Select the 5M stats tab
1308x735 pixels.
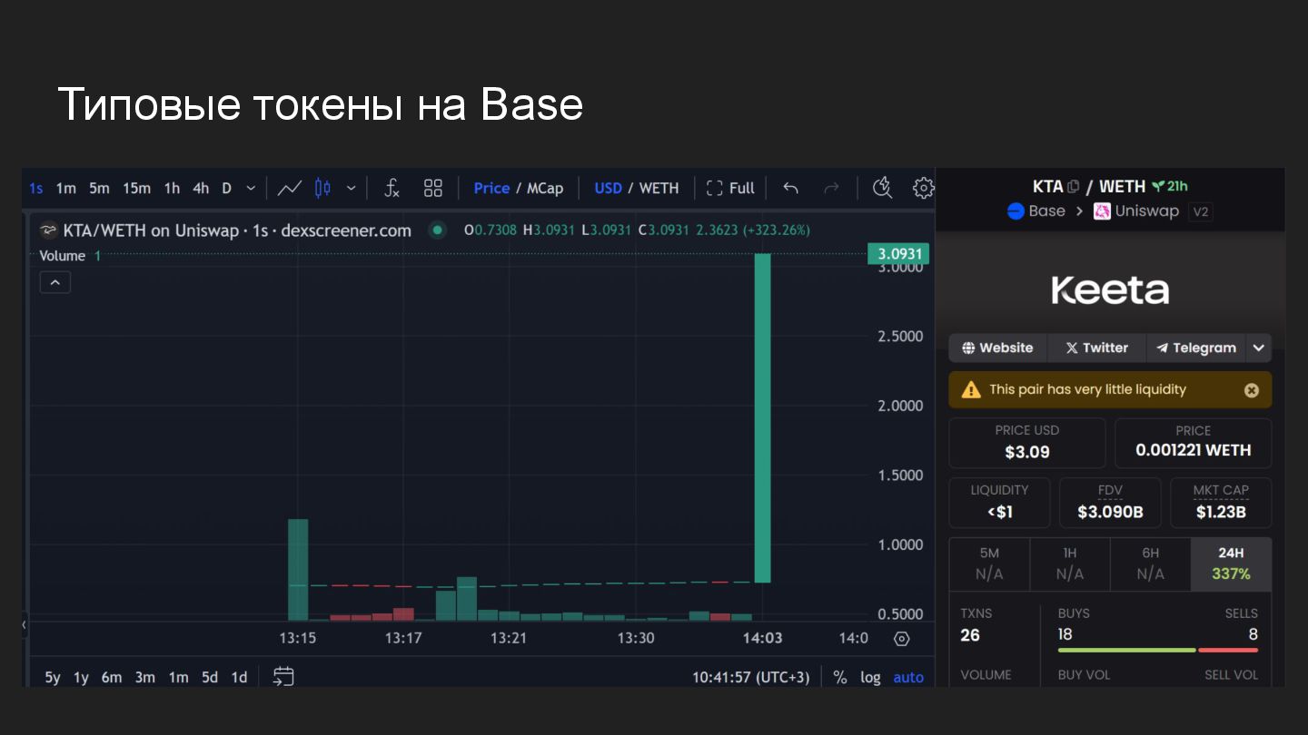[989, 563]
